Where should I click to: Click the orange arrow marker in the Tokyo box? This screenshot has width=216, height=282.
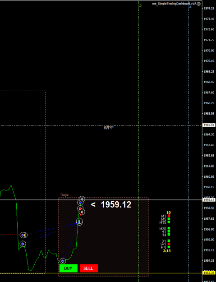82,212
